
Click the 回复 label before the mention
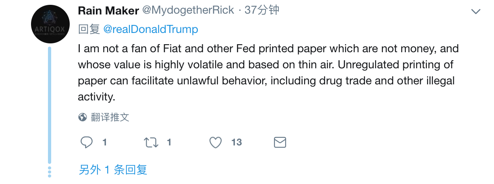pos(89,29)
